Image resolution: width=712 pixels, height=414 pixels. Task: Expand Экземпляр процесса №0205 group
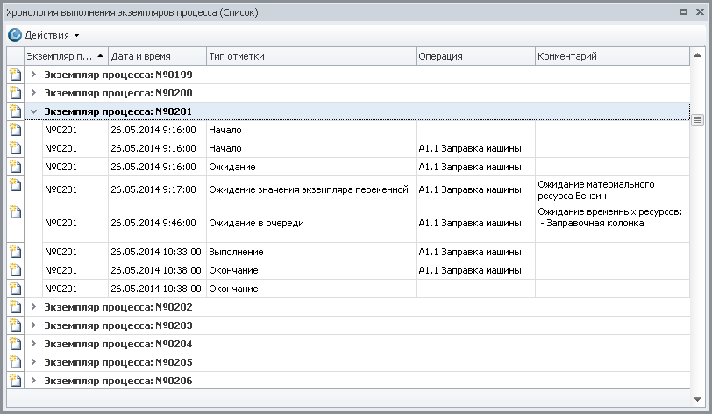[33, 362]
